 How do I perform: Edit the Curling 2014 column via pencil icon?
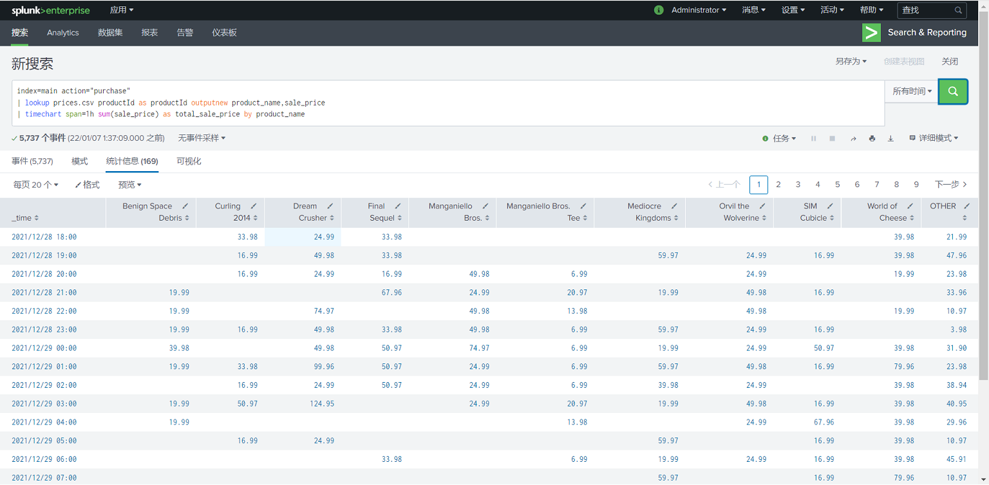[x=253, y=206]
